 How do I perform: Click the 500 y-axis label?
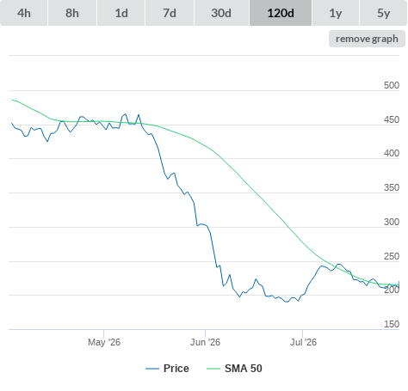click(392, 85)
